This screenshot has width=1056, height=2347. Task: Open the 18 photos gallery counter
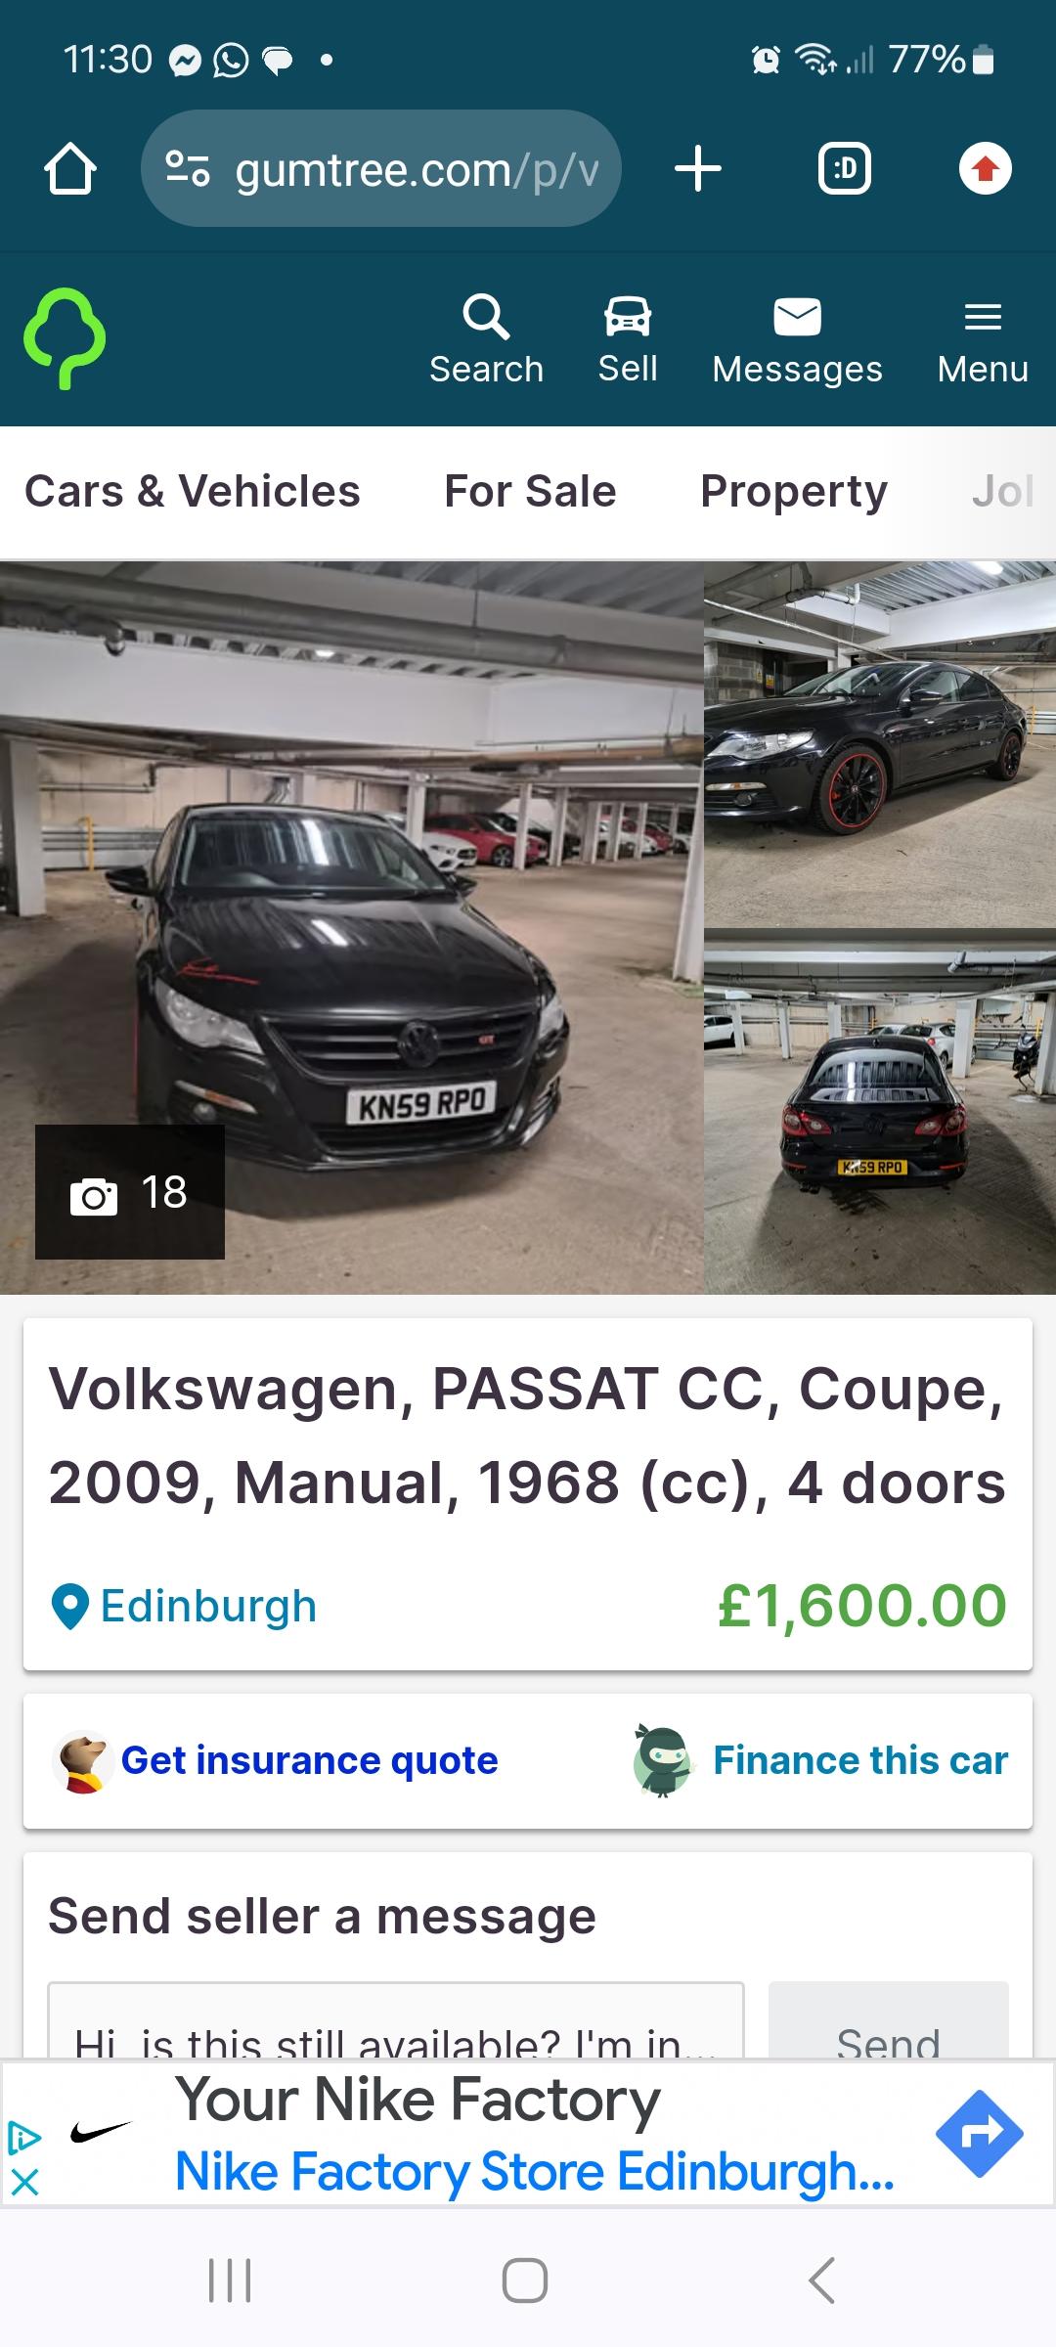point(130,1192)
